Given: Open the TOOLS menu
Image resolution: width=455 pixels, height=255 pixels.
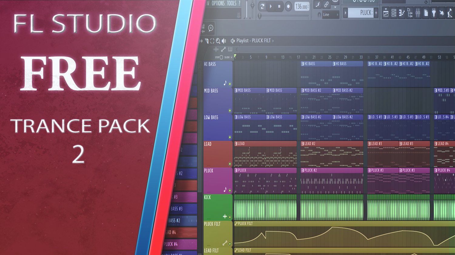Looking at the screenshot, I should [232, 3].
